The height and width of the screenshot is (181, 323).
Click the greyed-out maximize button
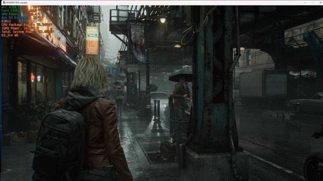coord(313,2)
